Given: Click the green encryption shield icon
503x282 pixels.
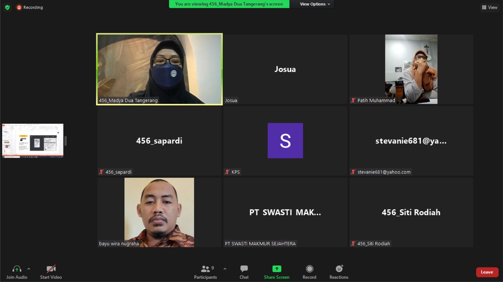Looking at the screenshot, I should click(7, 7).
